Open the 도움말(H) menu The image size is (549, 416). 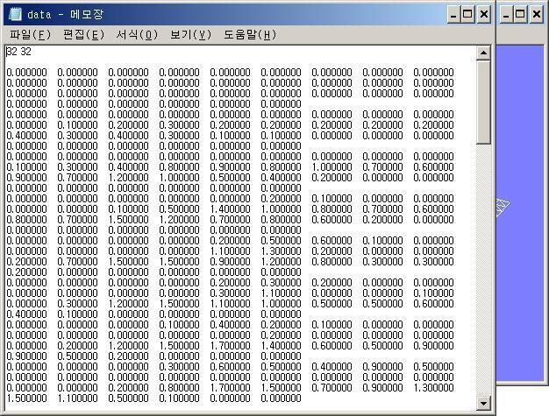coord(250,35)
